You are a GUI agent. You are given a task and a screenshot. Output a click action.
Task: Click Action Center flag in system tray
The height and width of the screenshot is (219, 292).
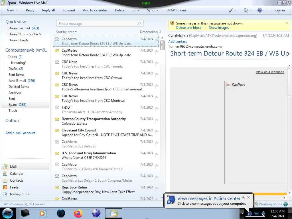tap(250, 213)
